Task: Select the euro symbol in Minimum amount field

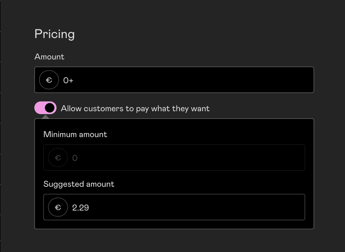Action: coord(57,157)
